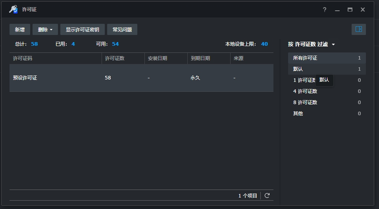Filter by 8 许可证数

(x=305, y=103)
